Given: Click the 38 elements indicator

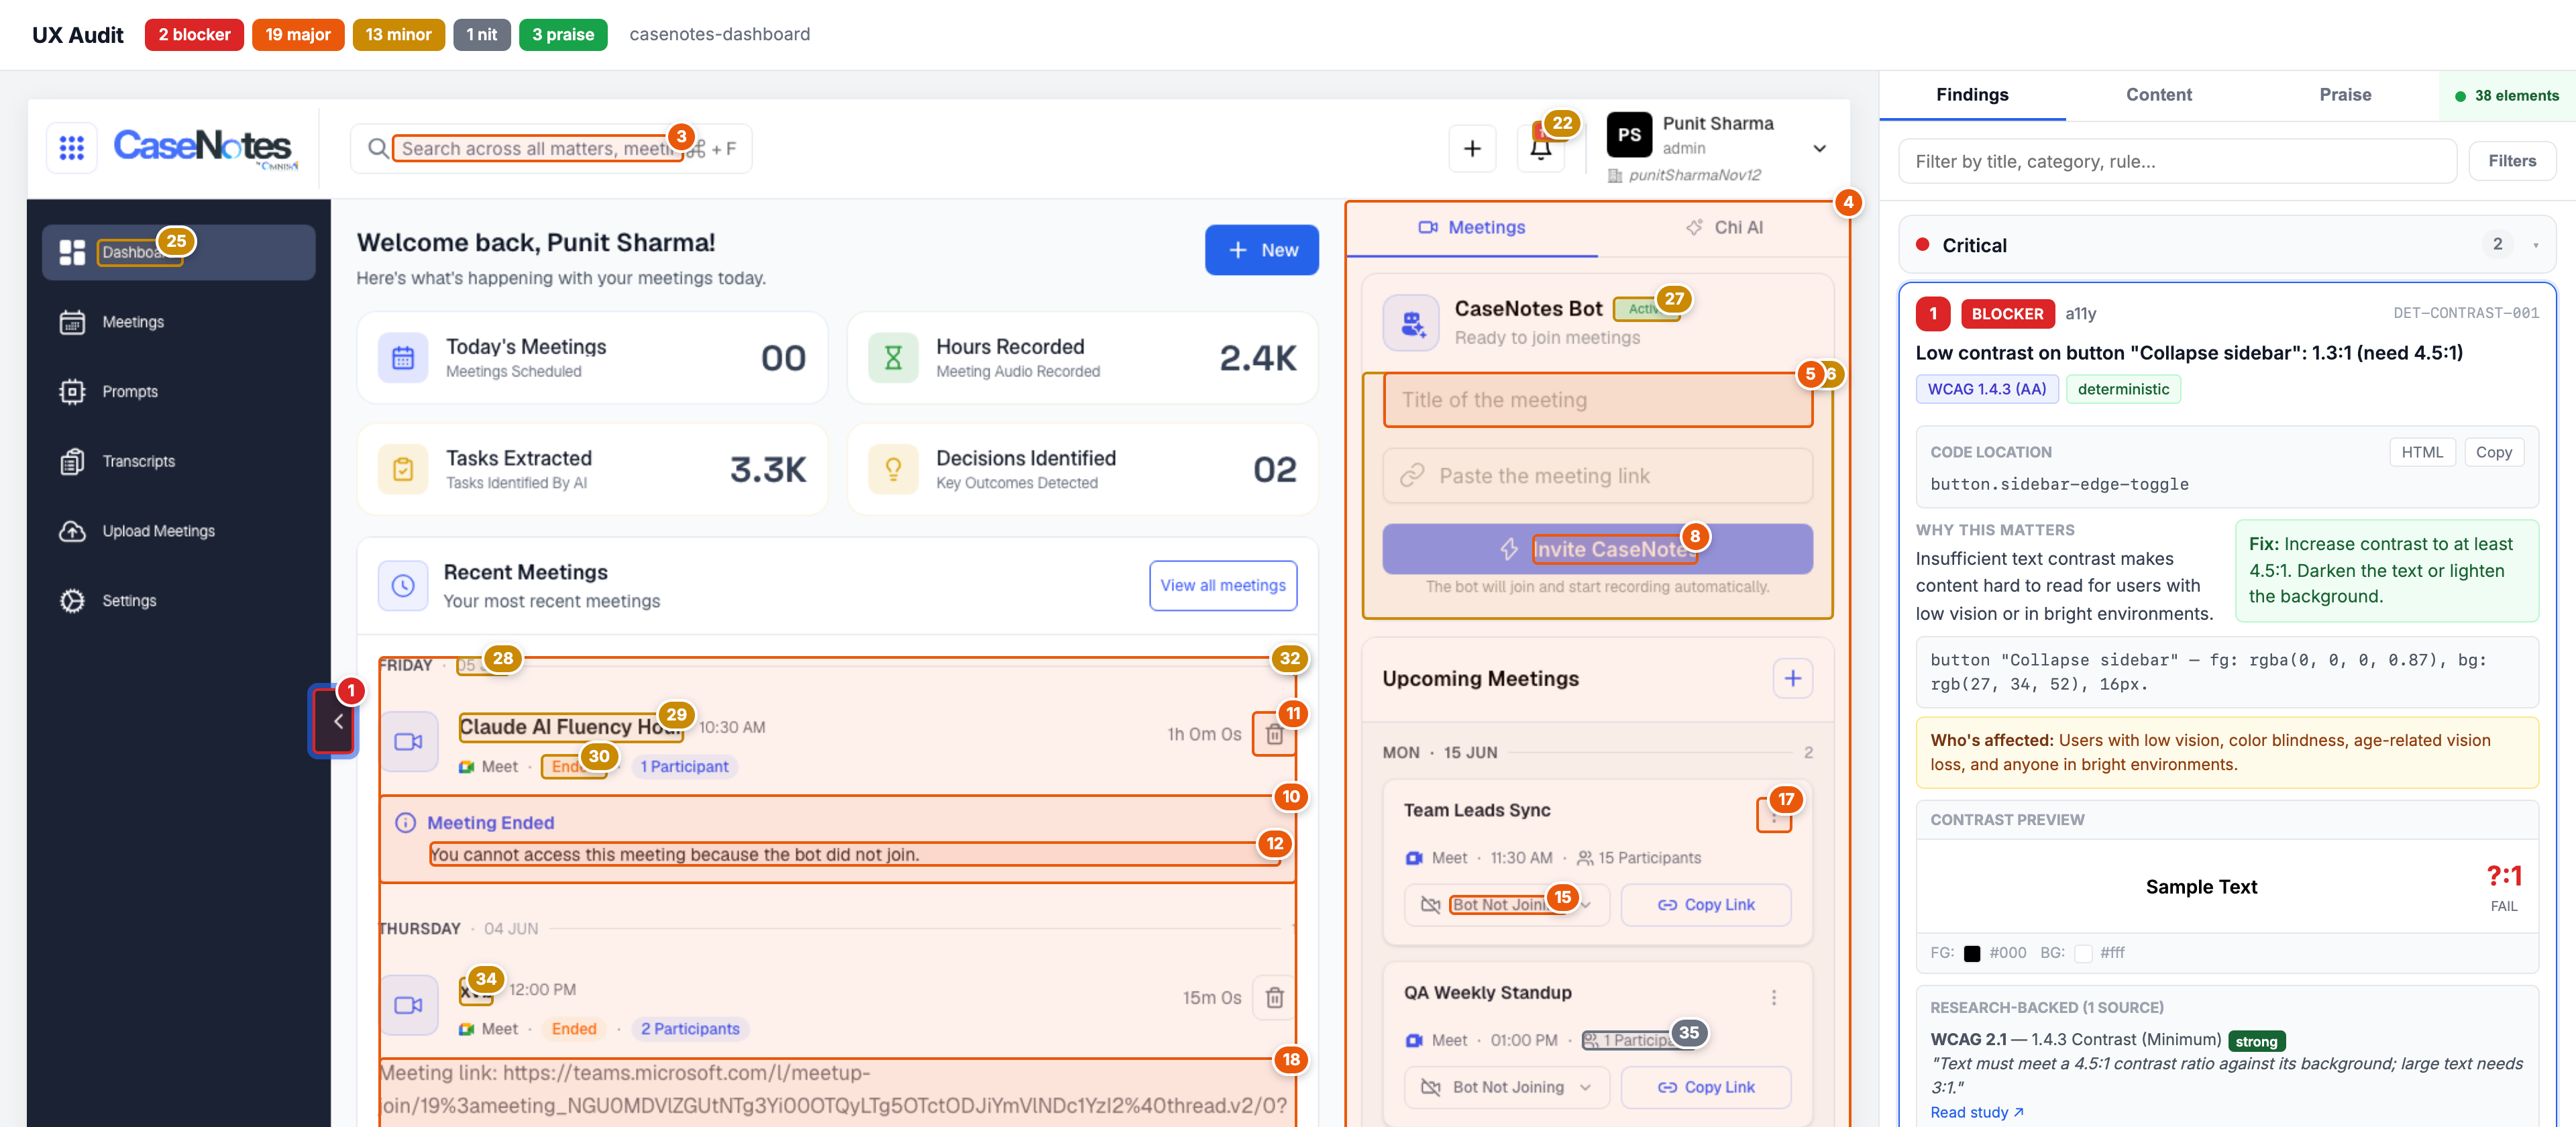Looking at the screenshot, I should [x=2507, y=96].
